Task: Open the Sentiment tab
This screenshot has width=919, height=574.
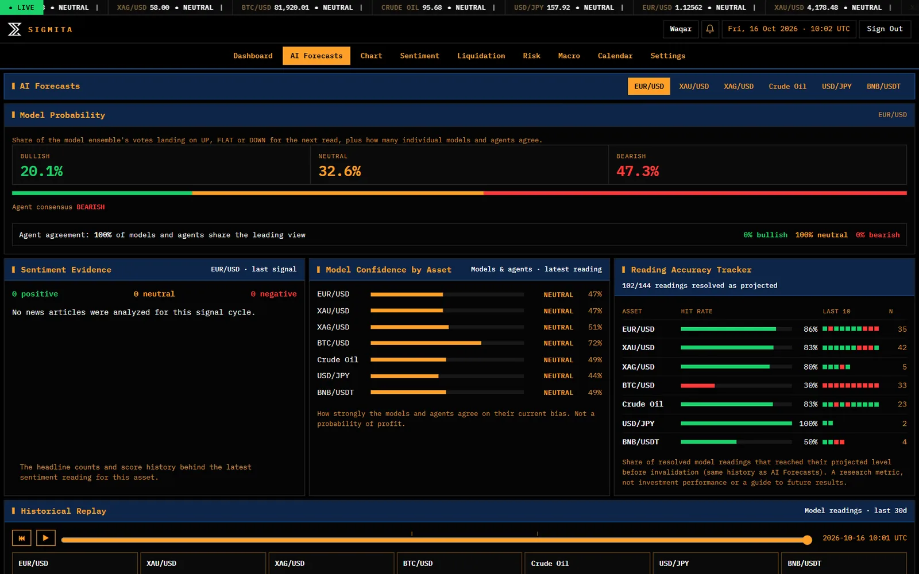Action: [419, 56]
